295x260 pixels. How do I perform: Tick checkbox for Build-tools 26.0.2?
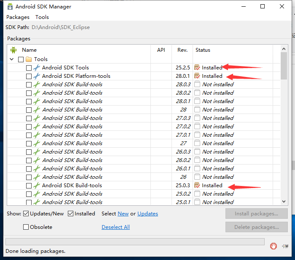coord(29,160)
